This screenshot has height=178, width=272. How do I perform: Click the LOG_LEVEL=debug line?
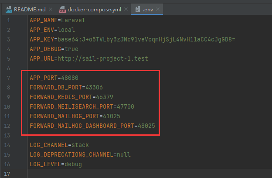pyautogui.click(x=56, y=164)
